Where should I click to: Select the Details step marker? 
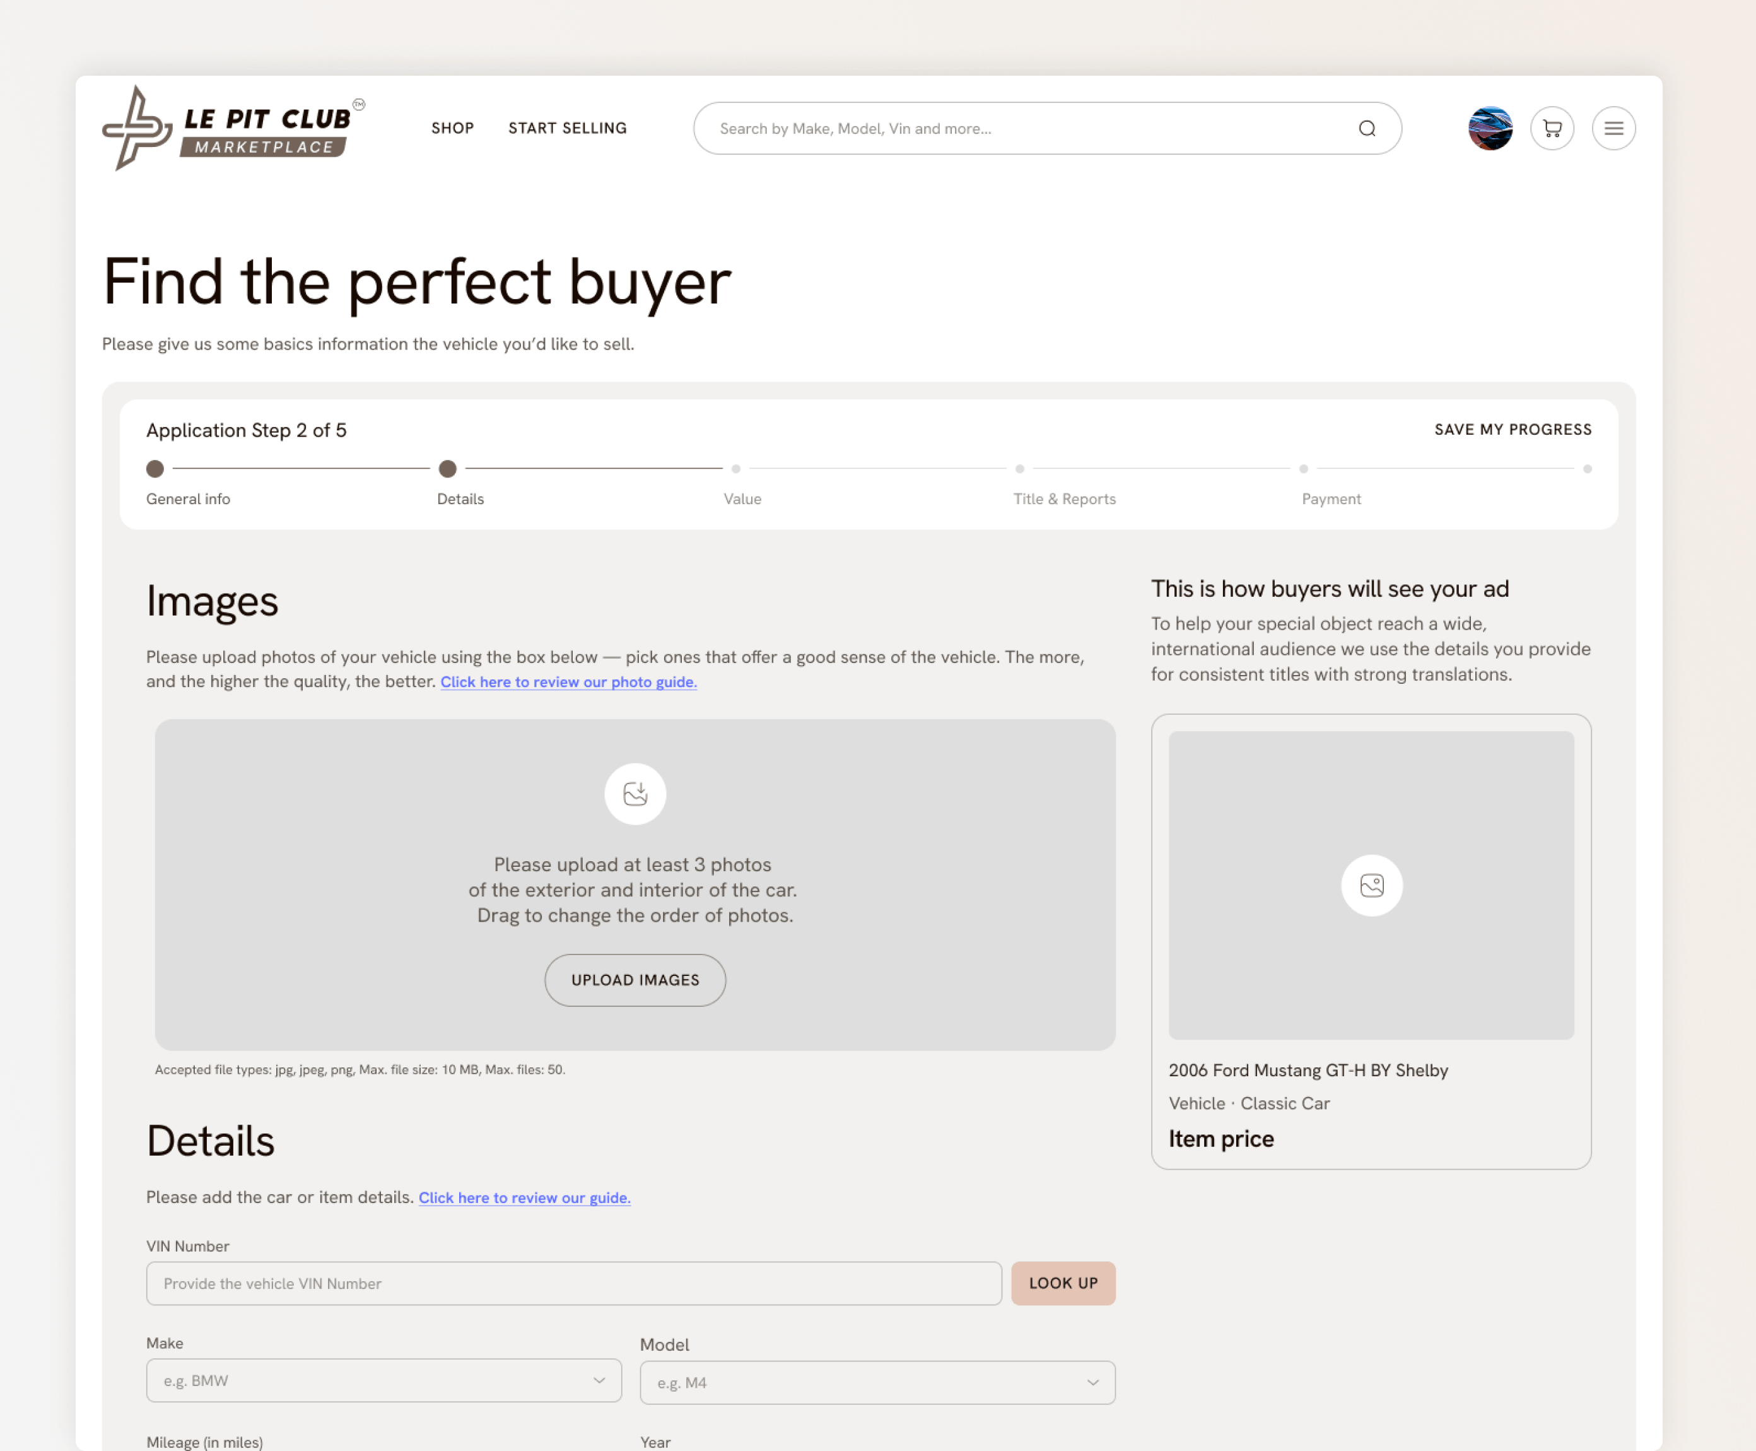448,469
